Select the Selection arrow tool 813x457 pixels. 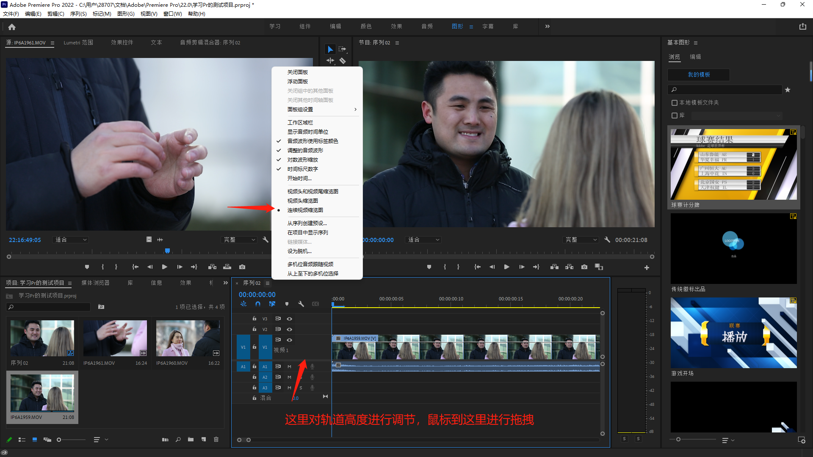(330, 49)
